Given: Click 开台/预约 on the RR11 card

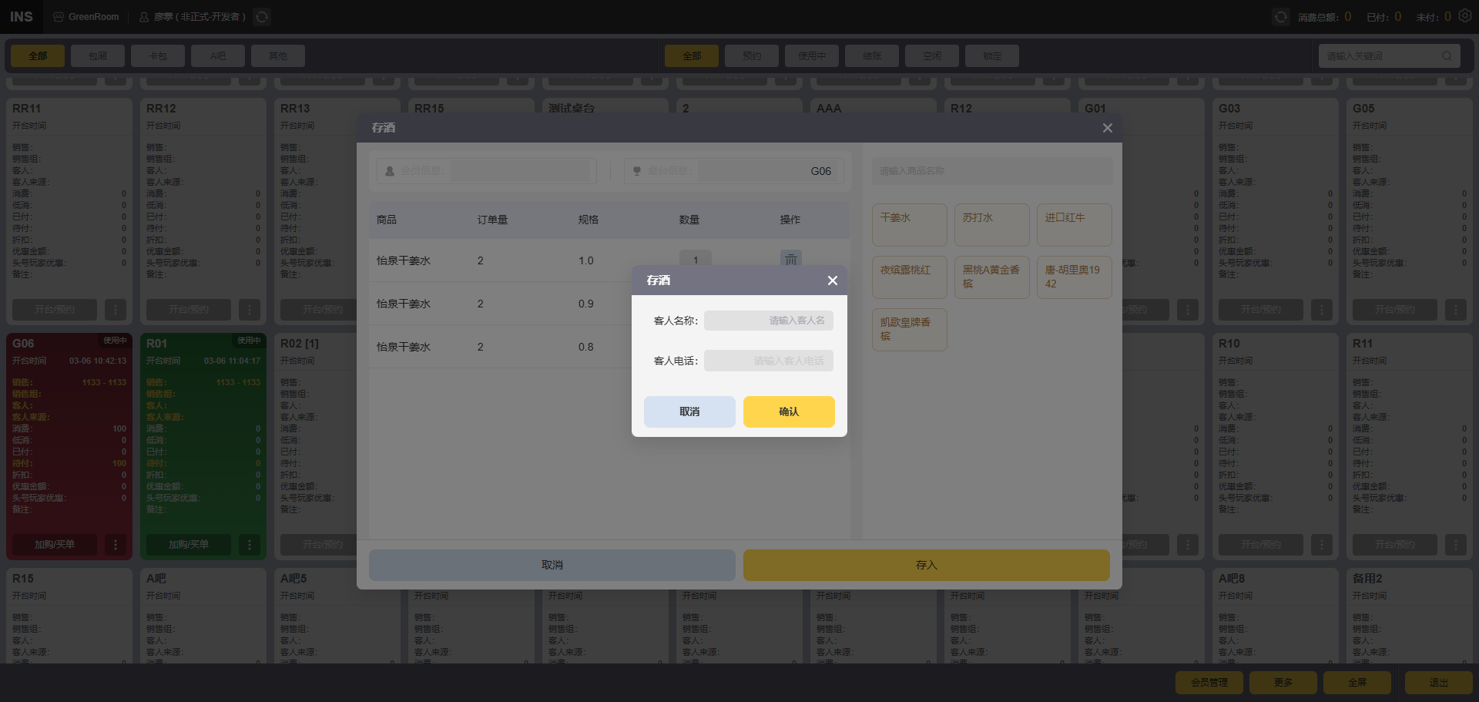Looking at the screenshot, I should coord(55,310).
